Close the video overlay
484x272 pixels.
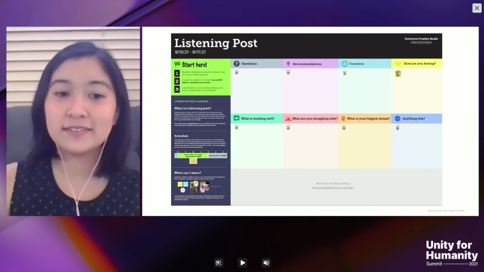click(477, 8)
